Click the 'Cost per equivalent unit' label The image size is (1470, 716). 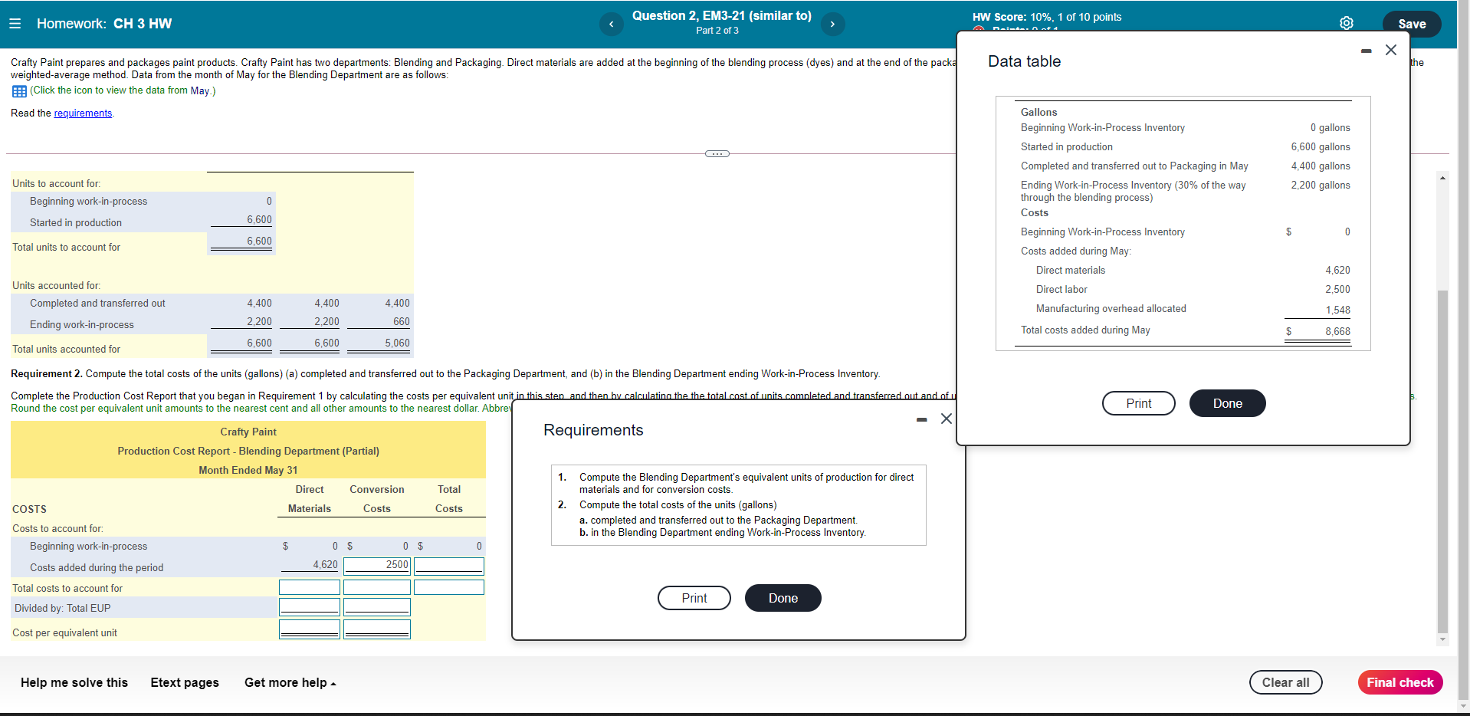click(x=64, y=633)
